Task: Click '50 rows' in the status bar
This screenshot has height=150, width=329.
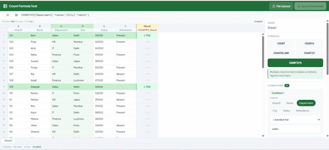Action: [x=18, y=147]
